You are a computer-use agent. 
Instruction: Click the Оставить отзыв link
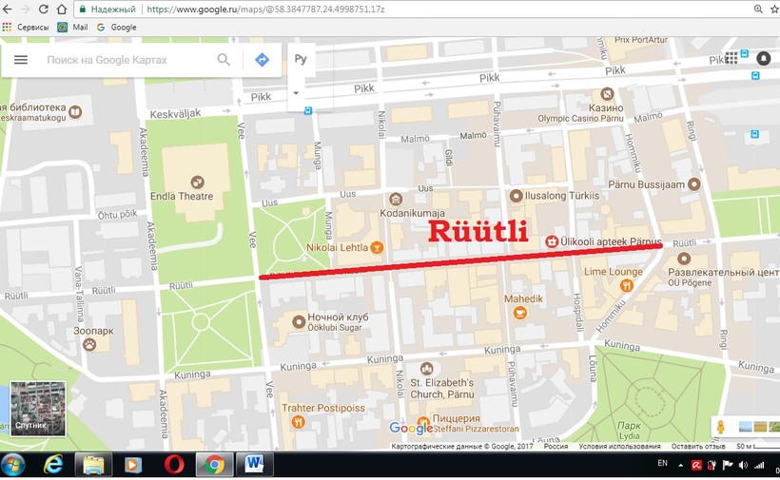[x=698, y=446]
